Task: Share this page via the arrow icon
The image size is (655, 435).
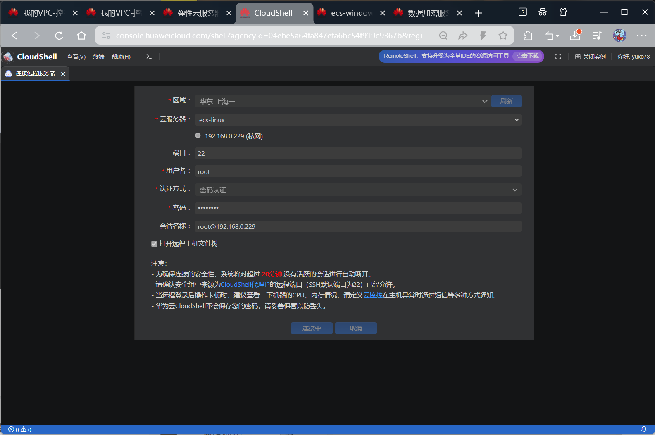Action: pyautogui.click(x=463, y=36)
